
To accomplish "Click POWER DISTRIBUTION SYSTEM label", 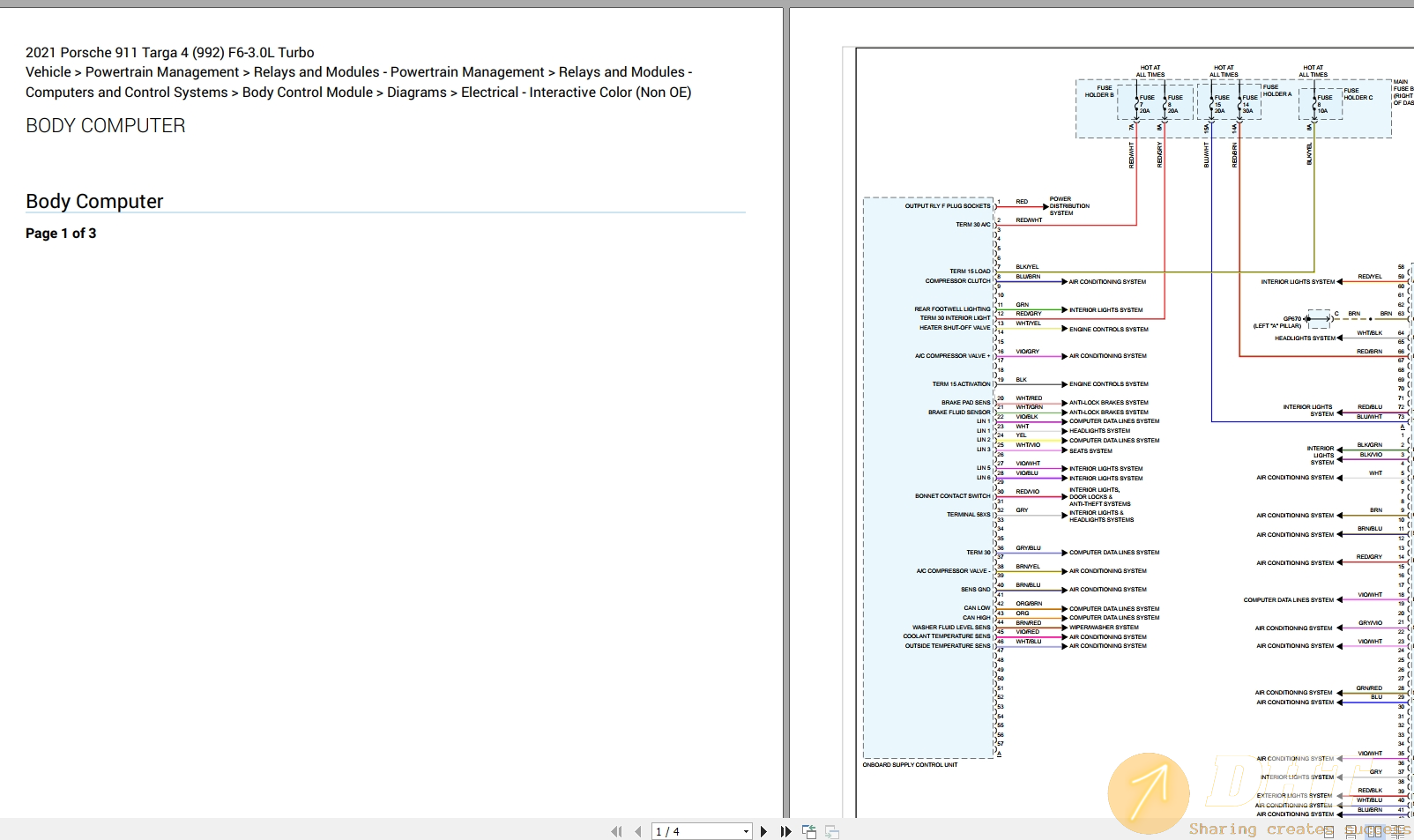I will point(1069,206).
